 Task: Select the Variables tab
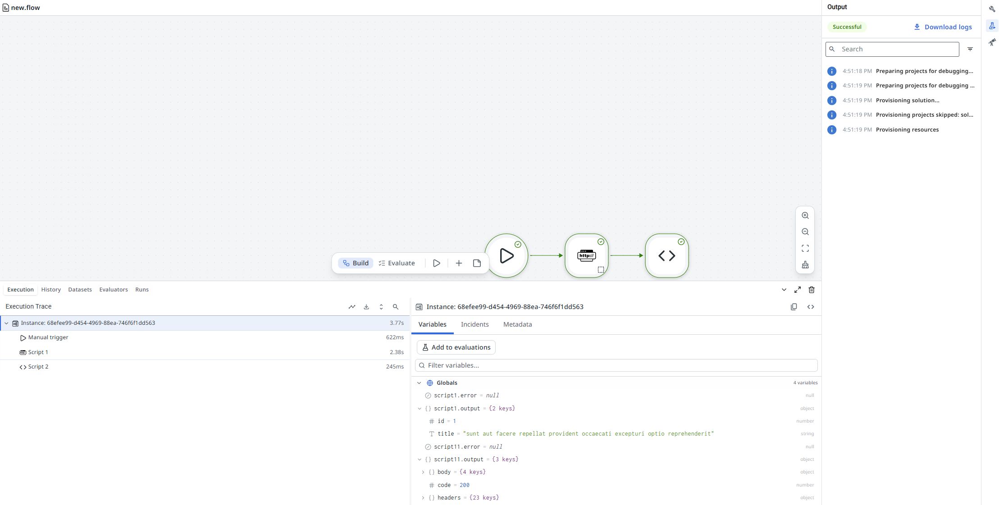point(432,324)
